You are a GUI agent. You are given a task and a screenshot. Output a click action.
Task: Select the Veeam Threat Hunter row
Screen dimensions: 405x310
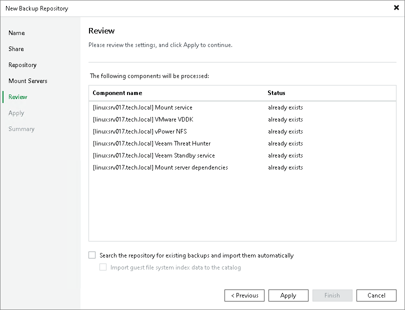coord(242,143)
